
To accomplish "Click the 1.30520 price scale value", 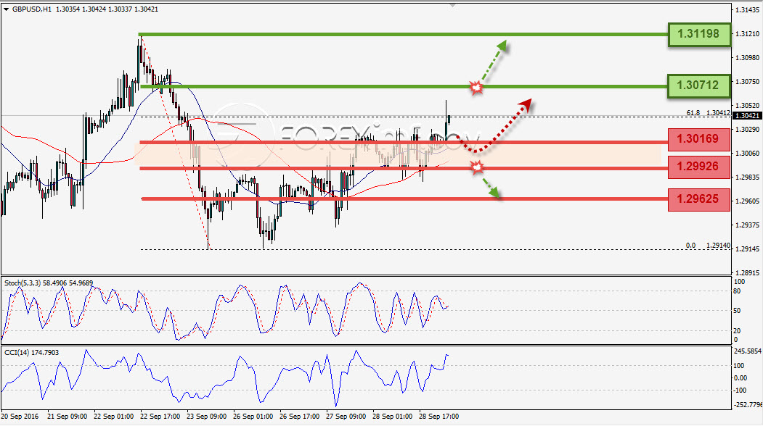I will click(748, 105).
